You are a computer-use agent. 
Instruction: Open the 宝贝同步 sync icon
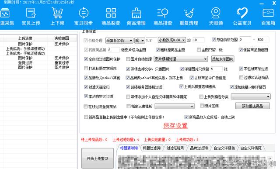pos(84,17)
